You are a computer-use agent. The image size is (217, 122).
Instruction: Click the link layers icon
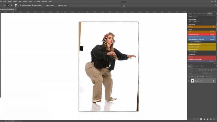click(195, 119)
